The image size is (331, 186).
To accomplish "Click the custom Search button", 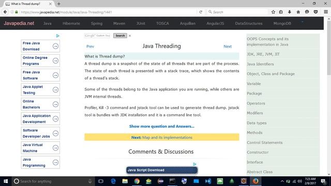I will coord(120,36).
